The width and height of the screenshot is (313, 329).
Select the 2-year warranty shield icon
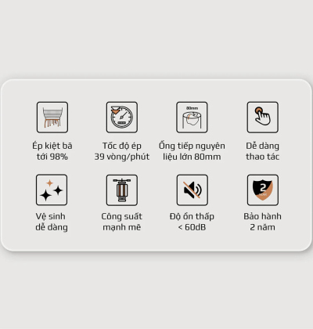[x=263, y=190]
